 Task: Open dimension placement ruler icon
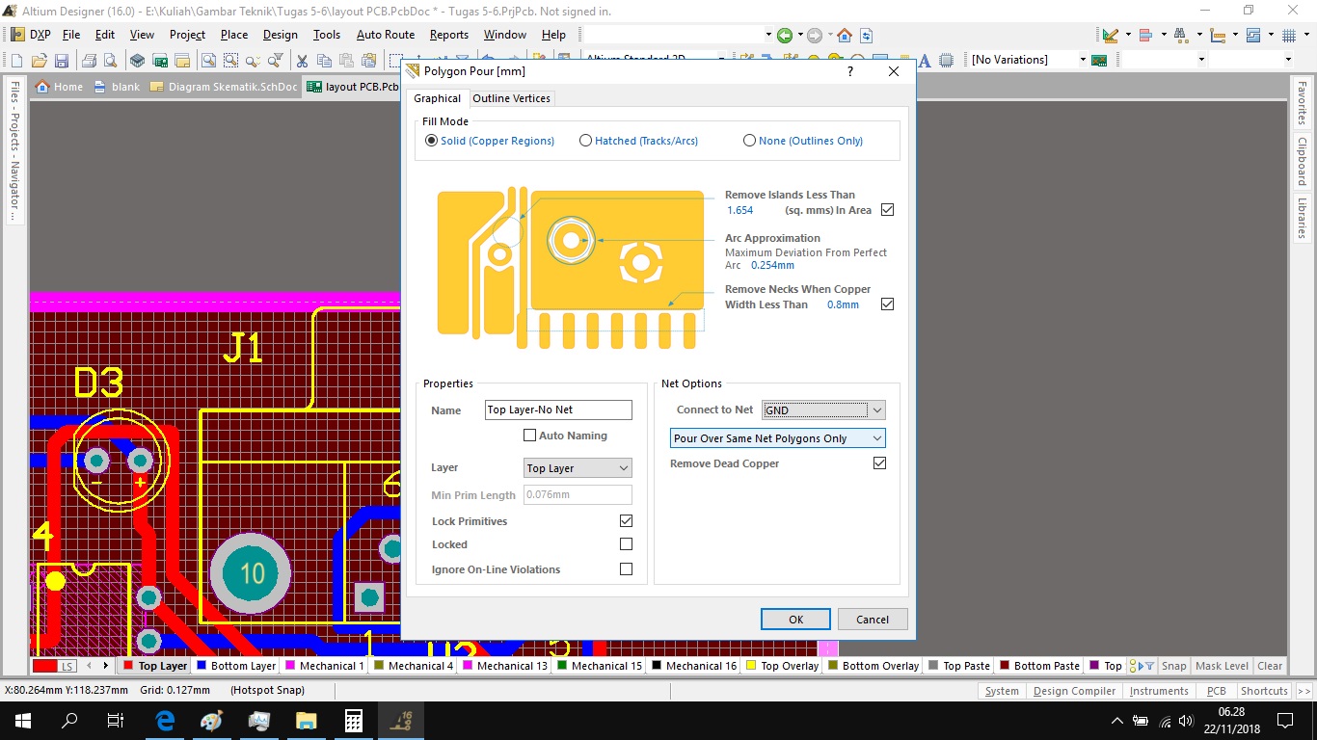pos(1218,35)
